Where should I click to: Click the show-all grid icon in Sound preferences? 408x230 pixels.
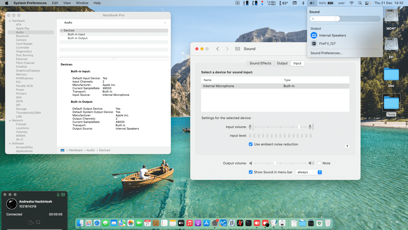(x=237, y=49)
